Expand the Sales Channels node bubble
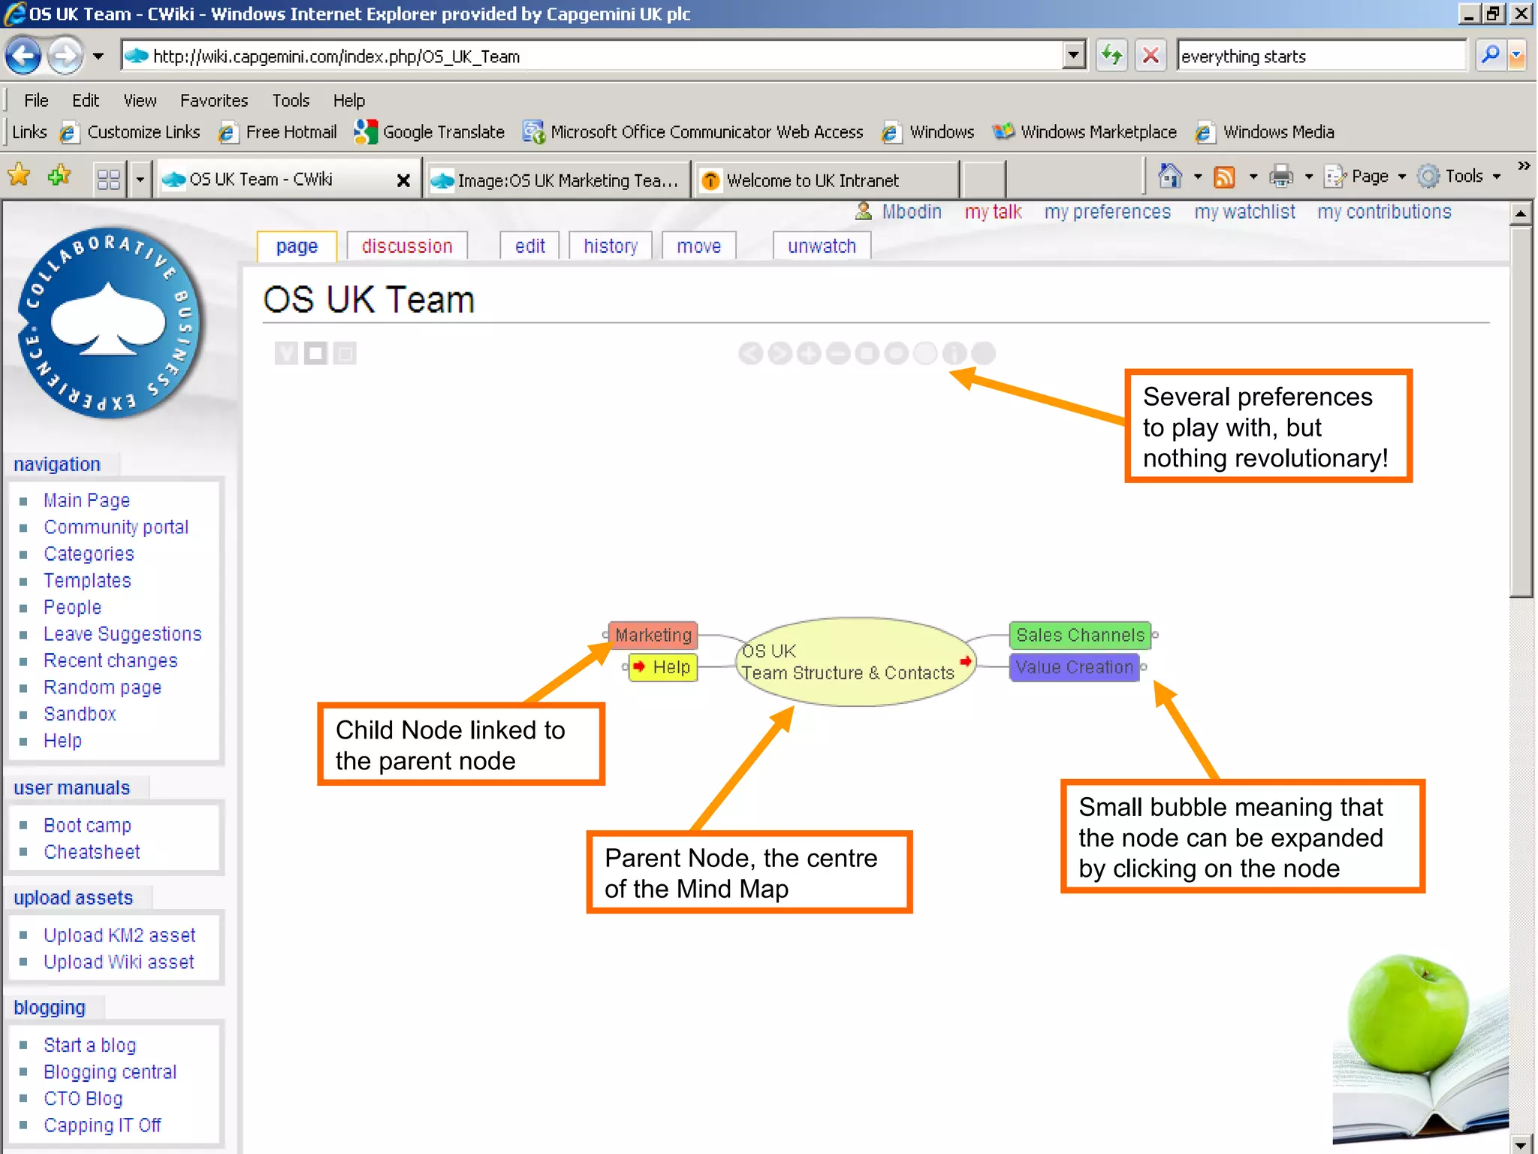 [1155, 636]
